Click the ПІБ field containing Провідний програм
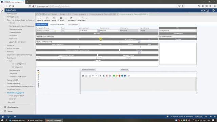 [x=78, y=42]
